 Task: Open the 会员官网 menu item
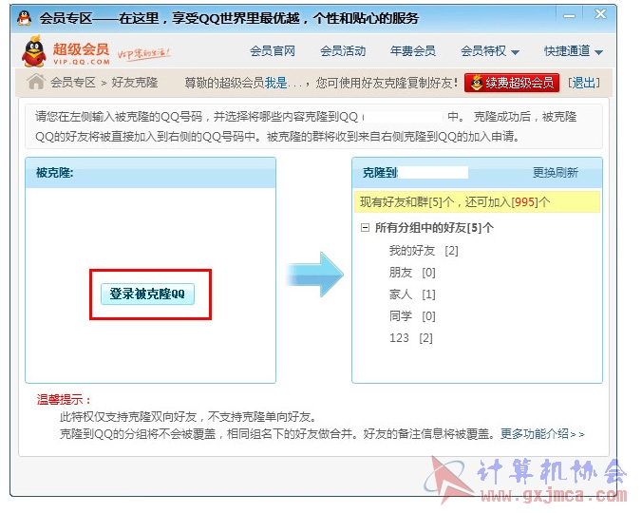273,51
